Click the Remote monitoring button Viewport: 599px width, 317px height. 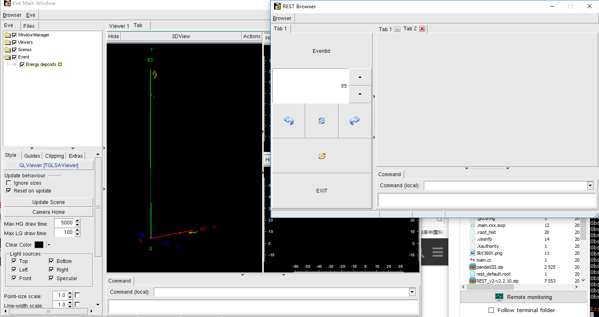click(523, 297)
